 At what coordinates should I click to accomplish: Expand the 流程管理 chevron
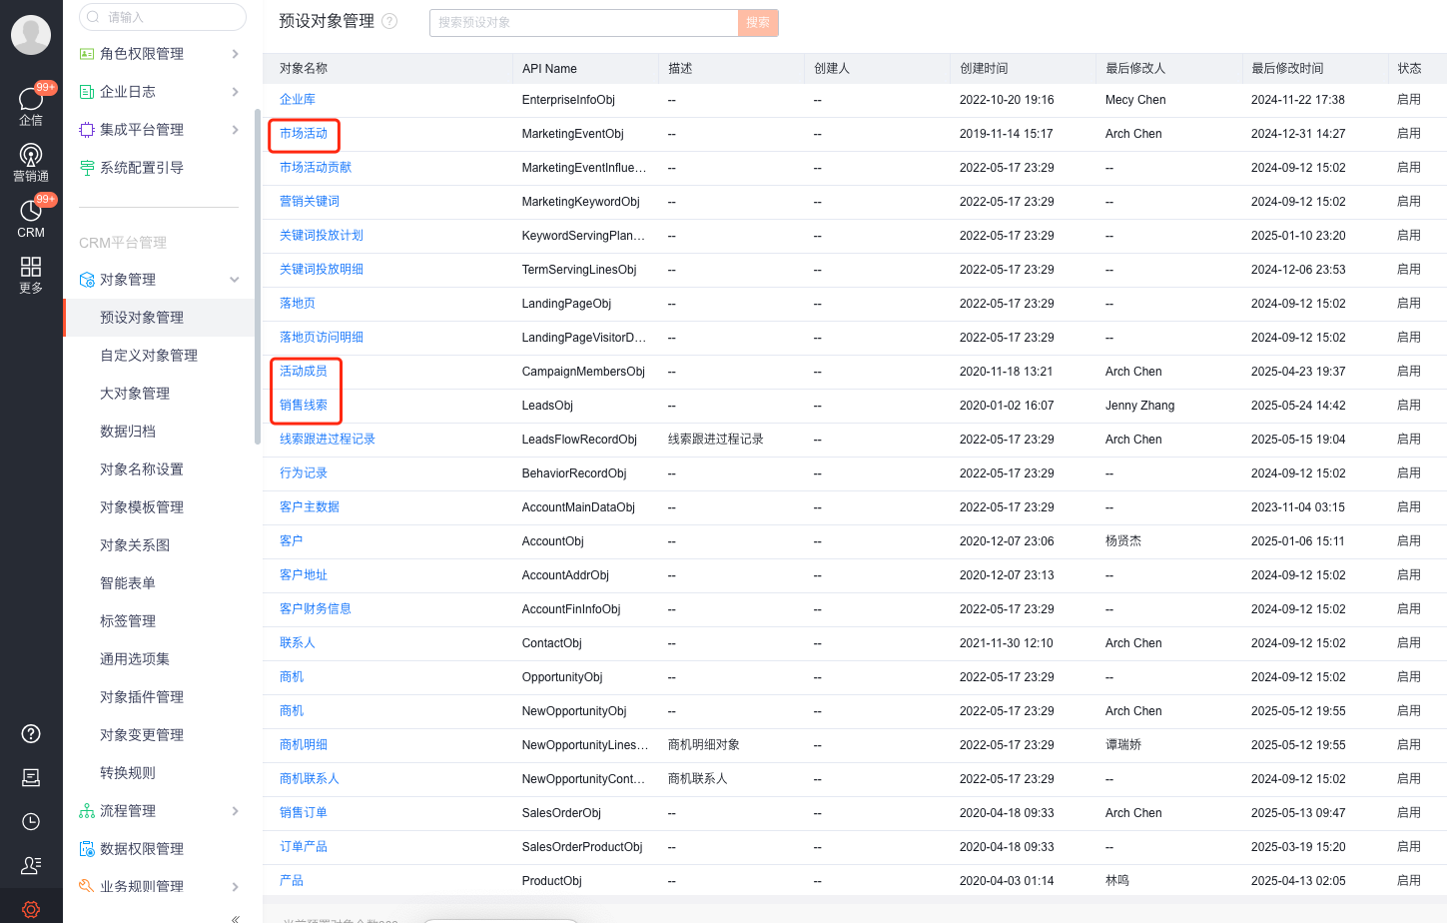[x=235, y=811]
